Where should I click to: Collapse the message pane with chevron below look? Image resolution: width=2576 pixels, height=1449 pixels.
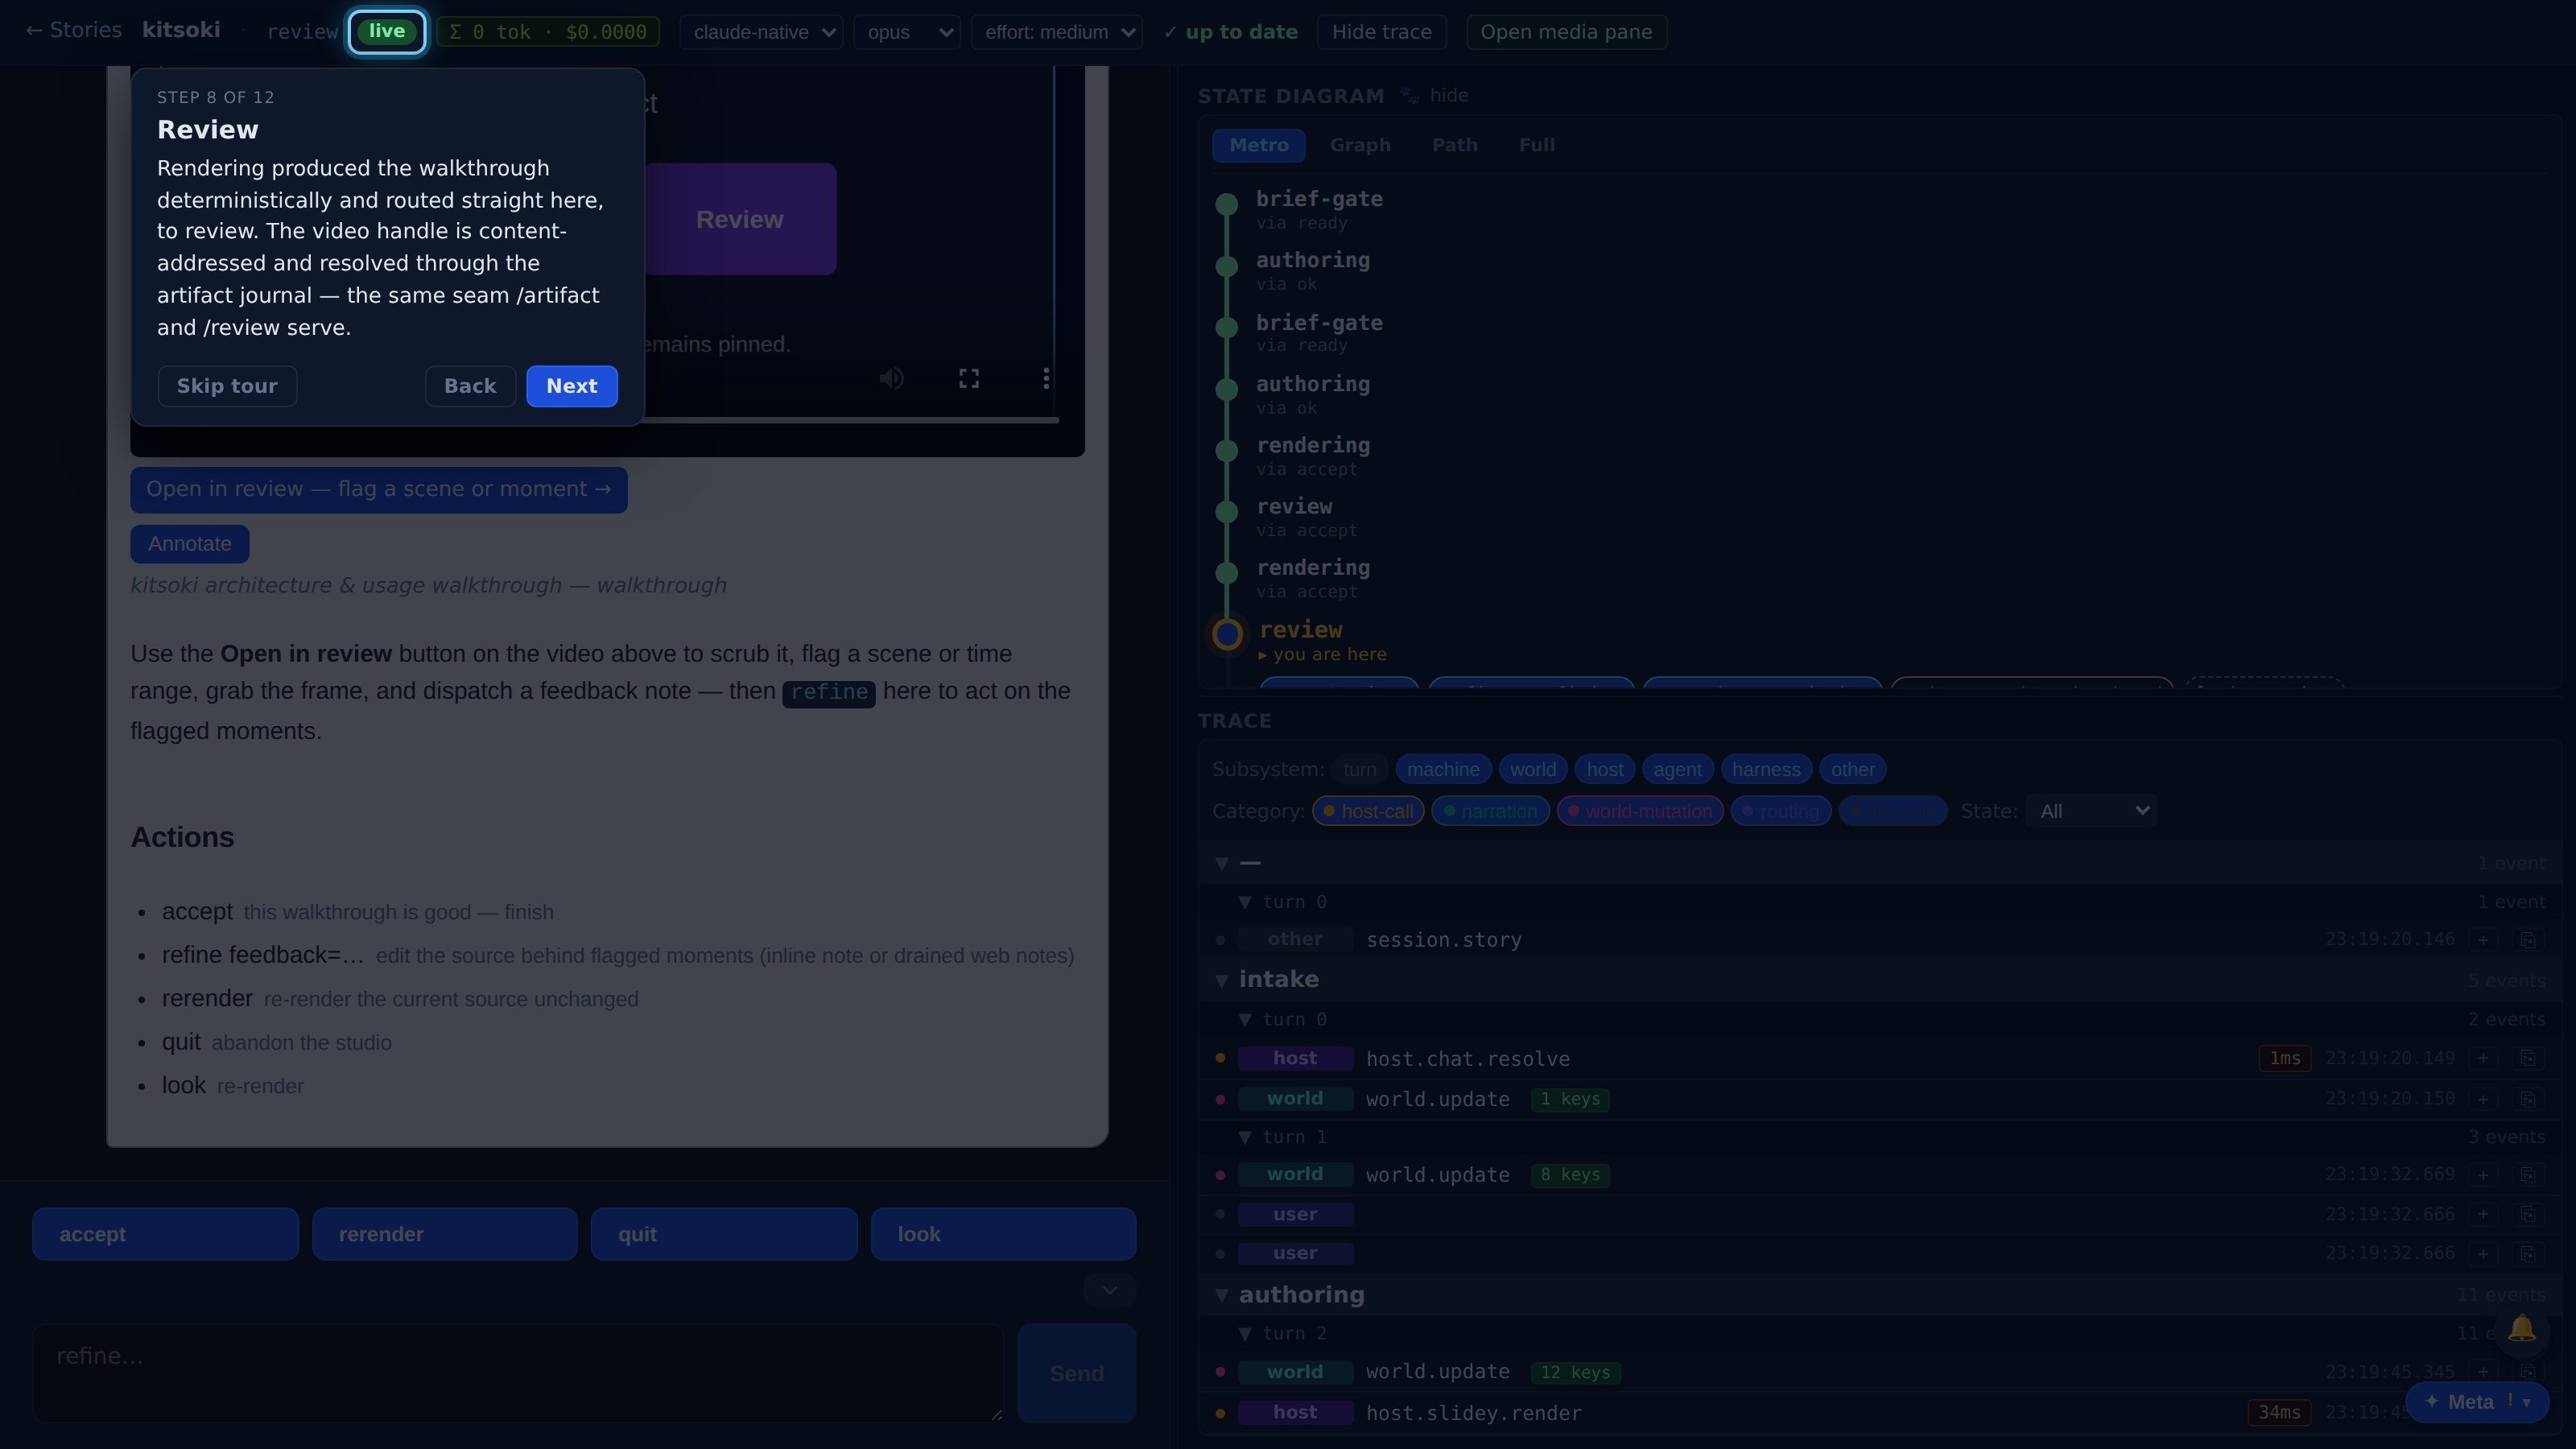(x=1109, y=1290)
